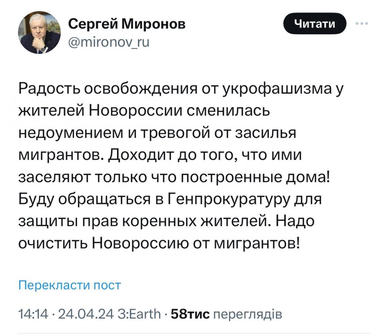The height and width of the screenshot is (336, 388).
Task: Open the 58тис переглядів view count
Action: [x=226, y=314]
